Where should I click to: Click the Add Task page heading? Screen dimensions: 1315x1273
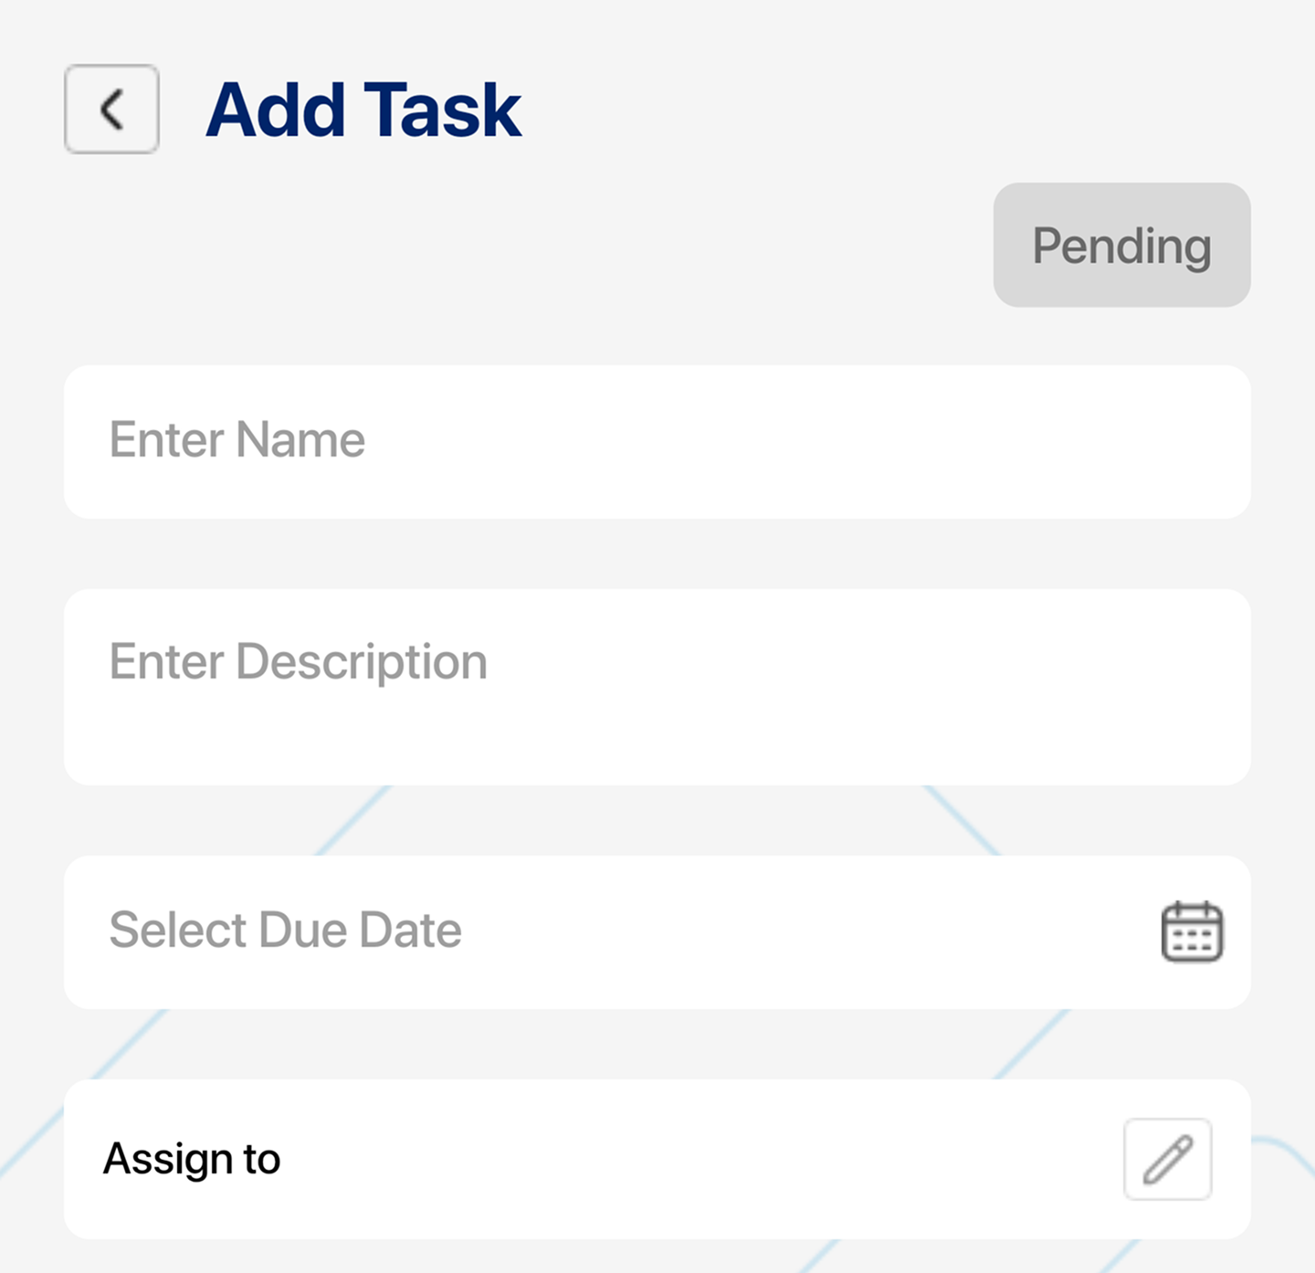pyautogui.click(x=363, y=110)
